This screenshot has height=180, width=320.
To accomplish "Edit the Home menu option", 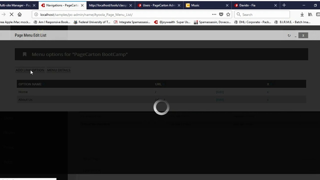I will point(220,92).
